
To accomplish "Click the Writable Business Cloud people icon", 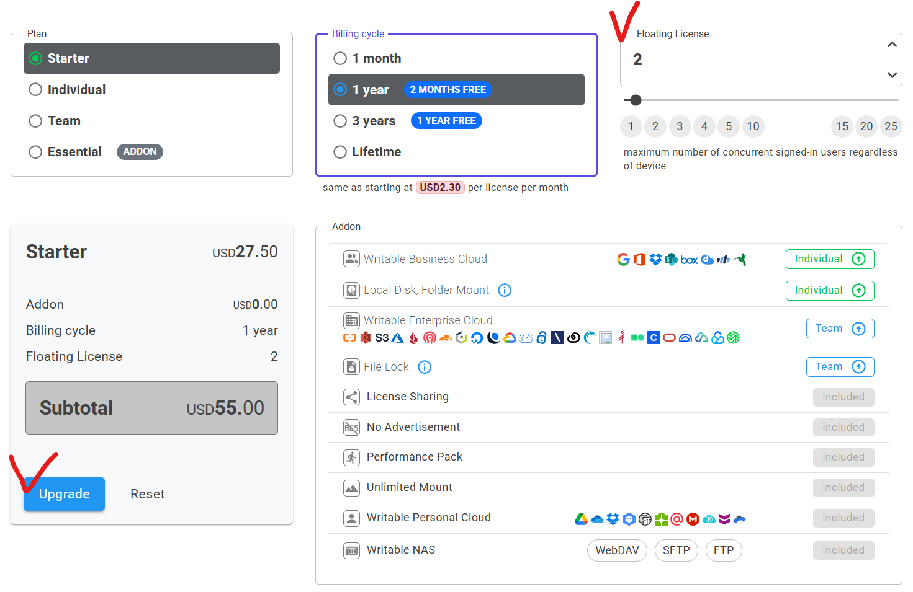I will (351, 259).
